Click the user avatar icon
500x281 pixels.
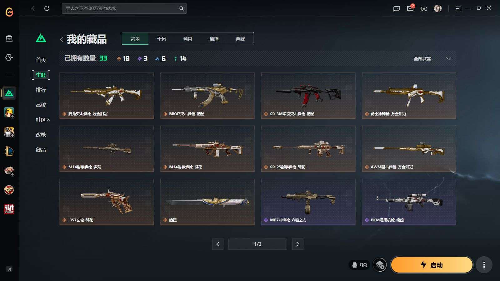click(x=438, y=8)
